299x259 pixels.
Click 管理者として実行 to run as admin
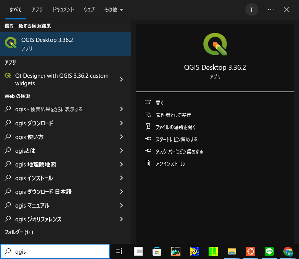pos(173,115)
